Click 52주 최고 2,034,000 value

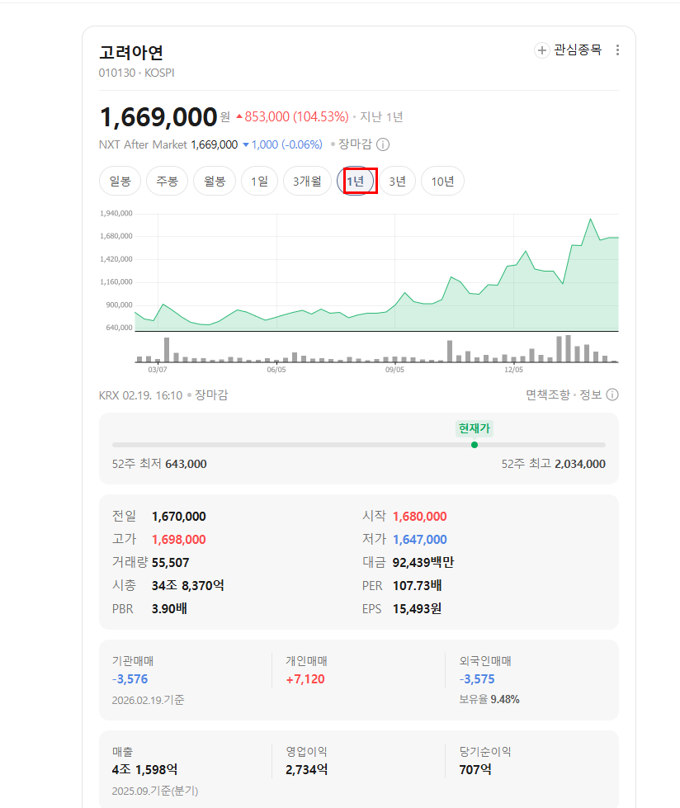coord(580,464)
